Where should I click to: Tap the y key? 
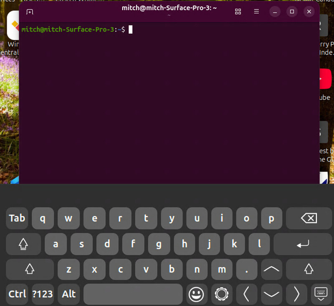pos(172,218)
